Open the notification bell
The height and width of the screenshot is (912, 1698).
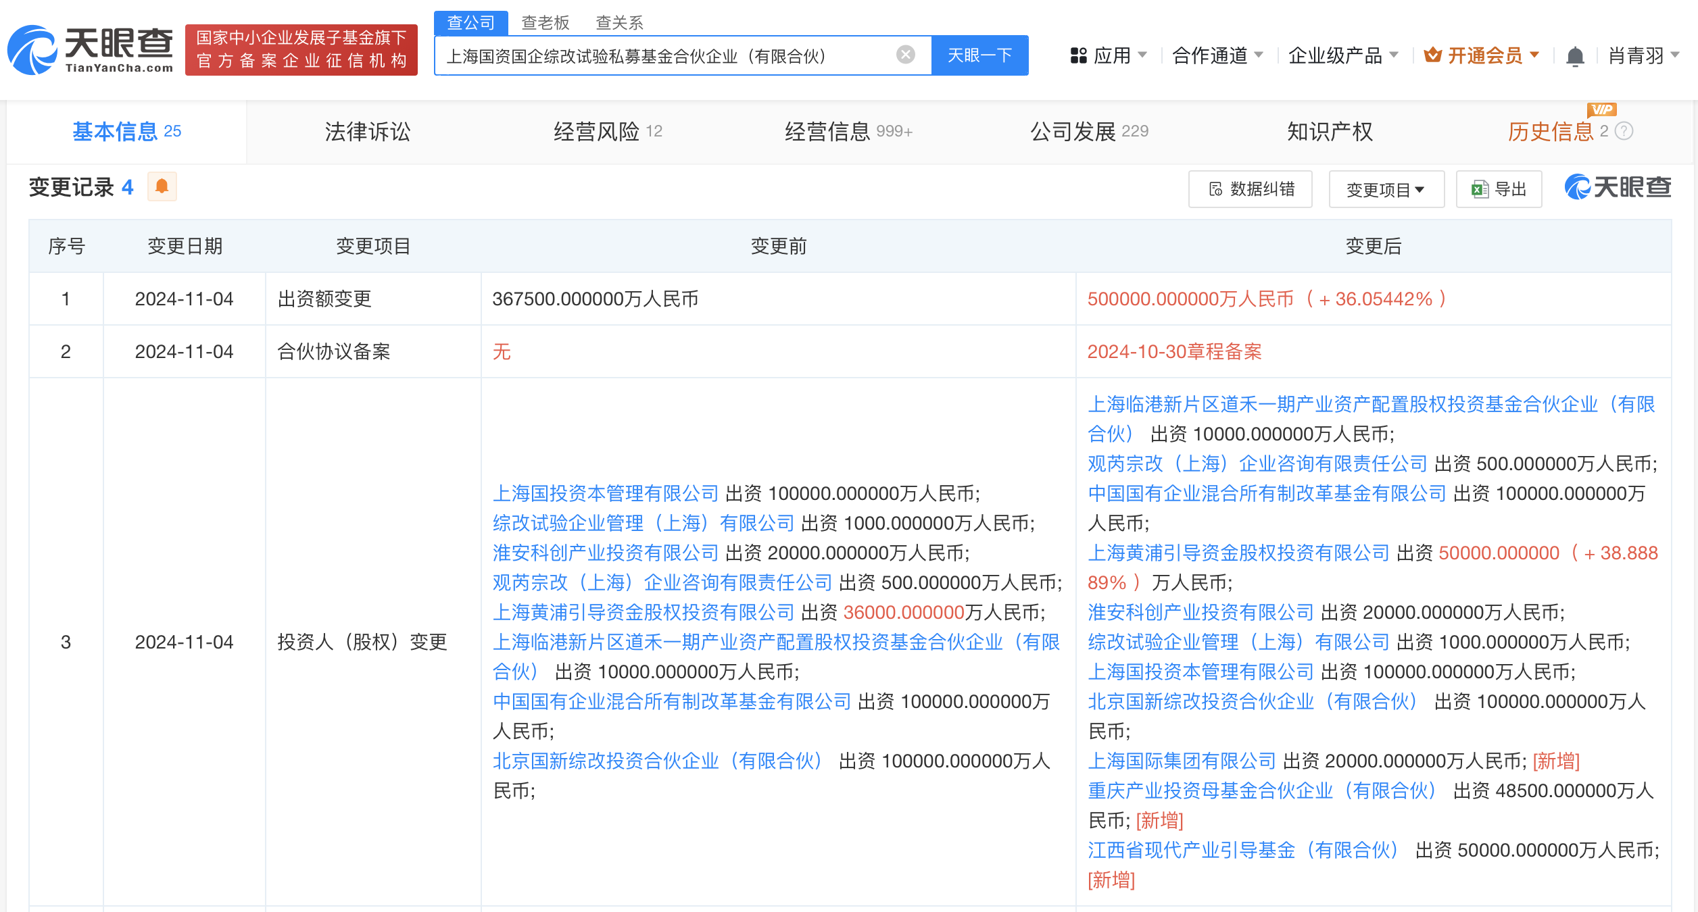[1575, 56]
